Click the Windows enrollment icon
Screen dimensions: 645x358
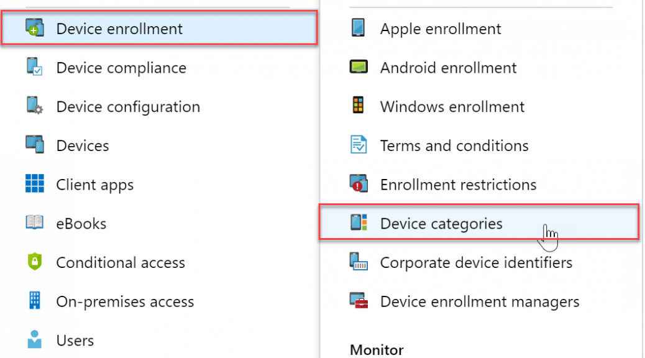(359, 105)
